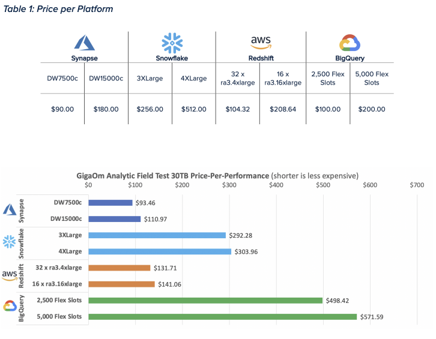Click the vertical 'BigQuery' chart group label

click(x=21, y=308)
